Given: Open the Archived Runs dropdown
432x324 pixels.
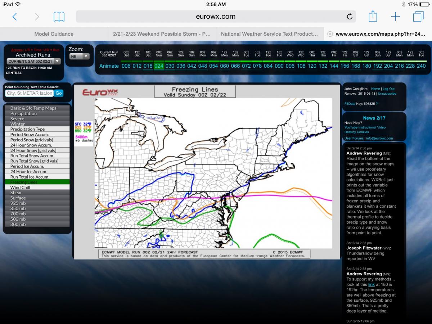Looking at the screenshot, I should click(33, 62).
